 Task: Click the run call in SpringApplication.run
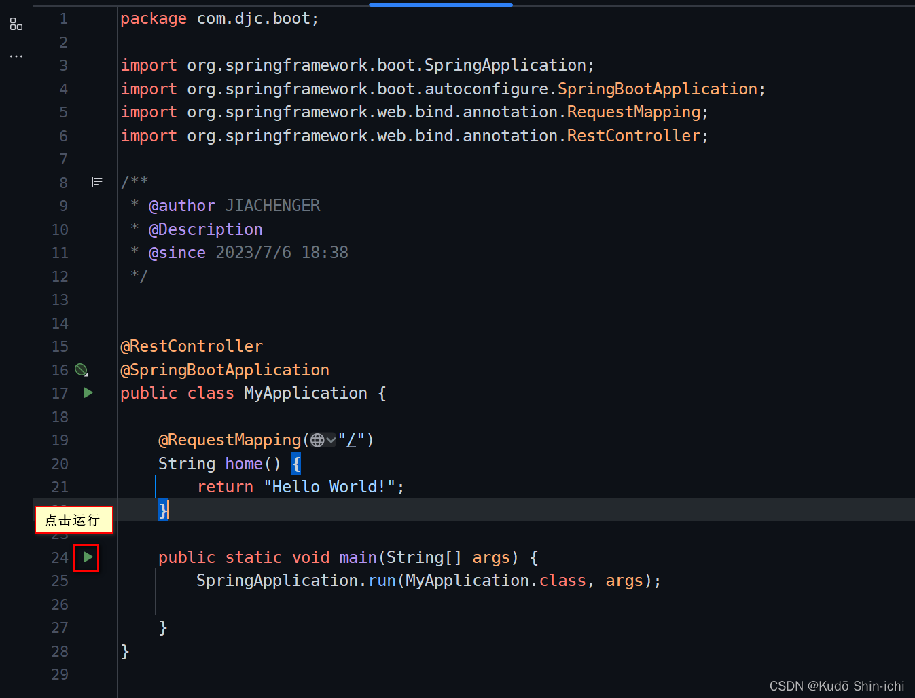[382, 581]
